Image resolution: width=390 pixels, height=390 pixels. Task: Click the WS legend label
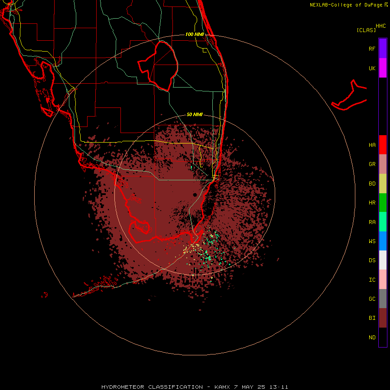(372, 241)
